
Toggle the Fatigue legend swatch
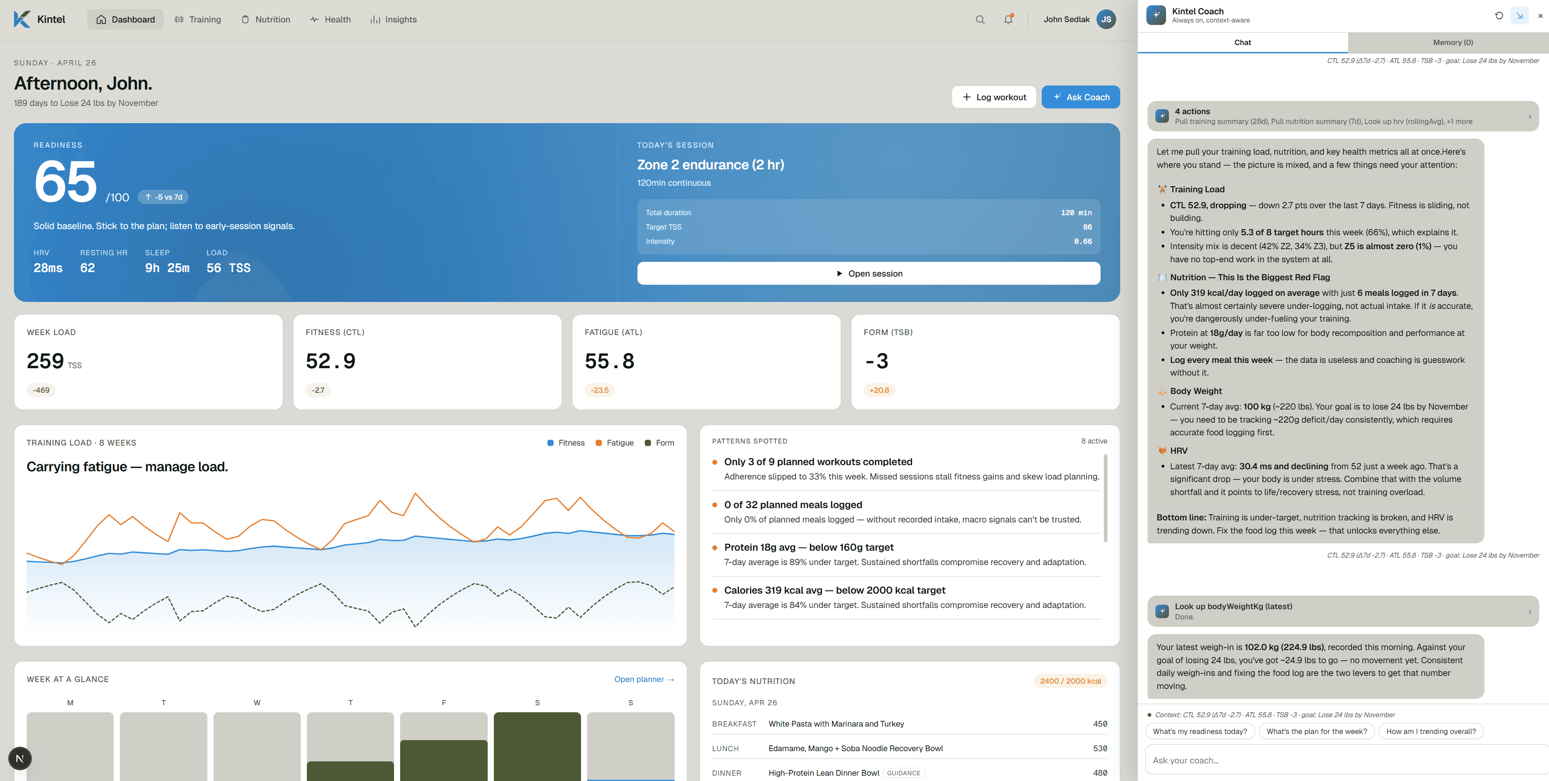click(598, 443)
